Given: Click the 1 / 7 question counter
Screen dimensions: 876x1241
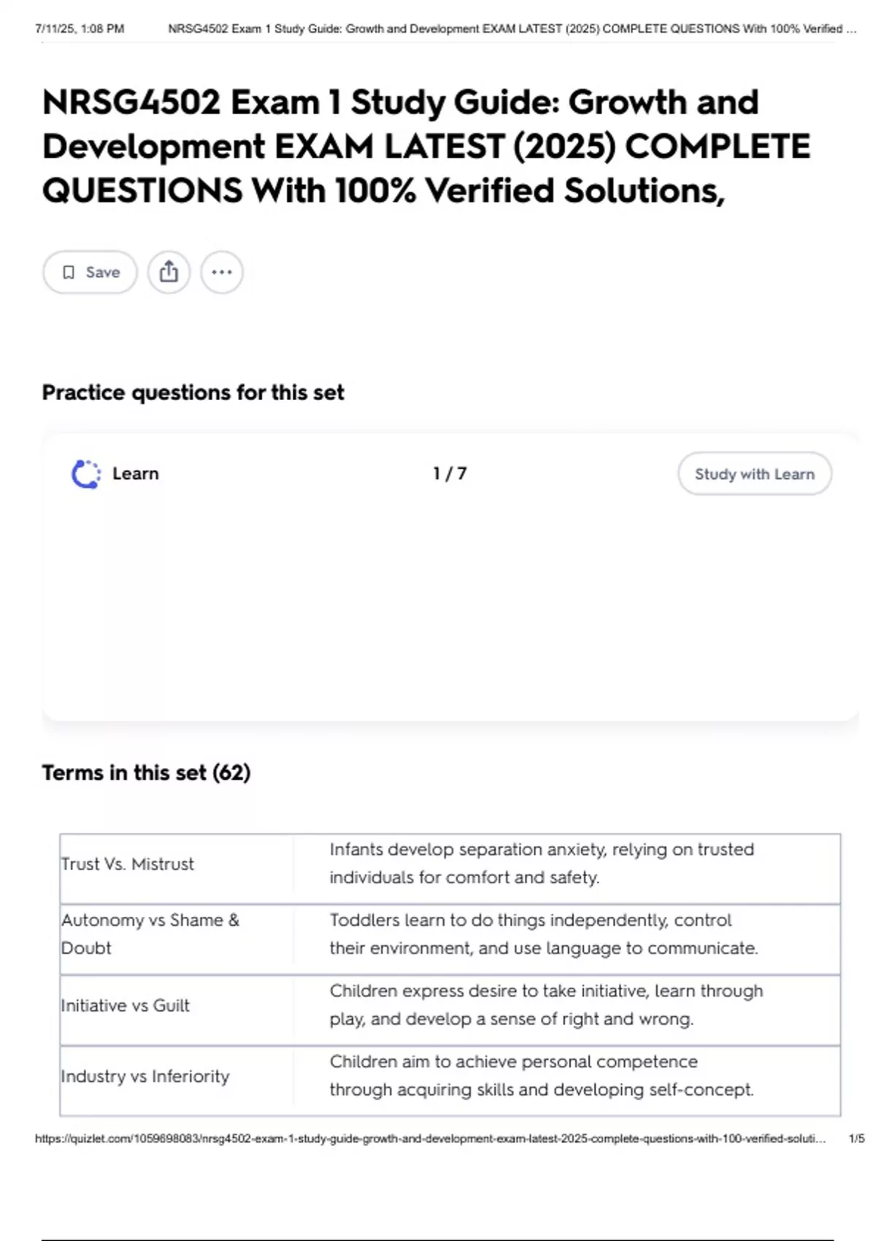Looking at the screenshot, I should (x=450, y=474).
